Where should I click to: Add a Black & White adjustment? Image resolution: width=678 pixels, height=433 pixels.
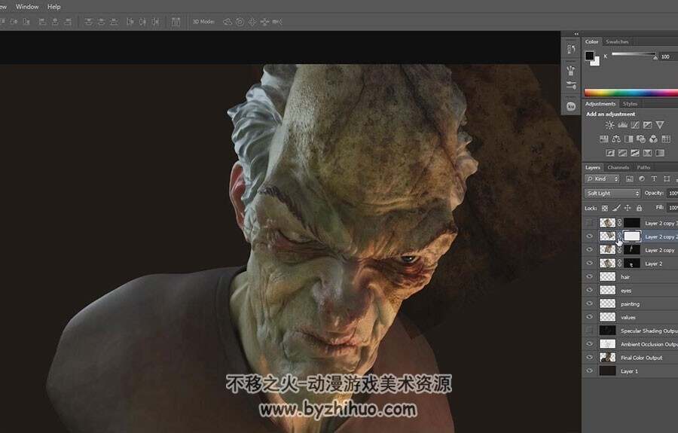pyautogui.click(x=629, y=139)
